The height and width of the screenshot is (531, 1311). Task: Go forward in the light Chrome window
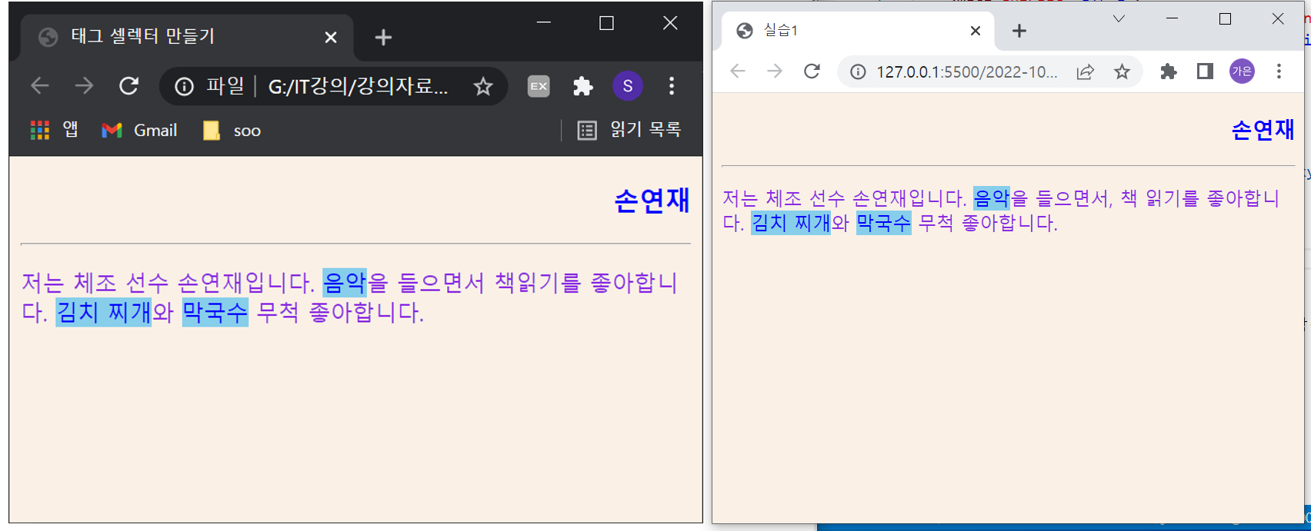(x=775, y=71)
